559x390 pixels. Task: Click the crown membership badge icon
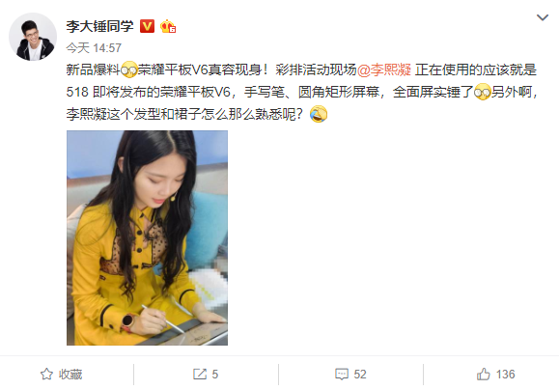click(x=168, y=26)
